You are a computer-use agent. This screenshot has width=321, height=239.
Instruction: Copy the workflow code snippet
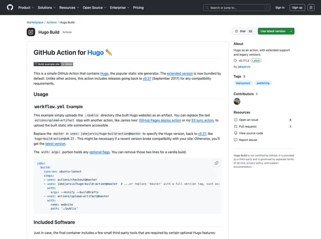216,163
